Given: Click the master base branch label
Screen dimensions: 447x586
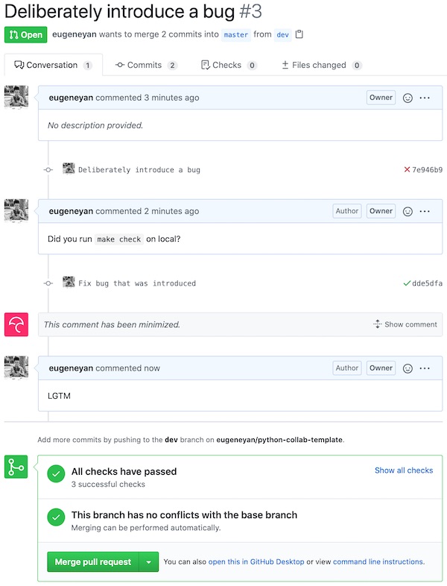Looking at the screenshot, I should [236, 35].
